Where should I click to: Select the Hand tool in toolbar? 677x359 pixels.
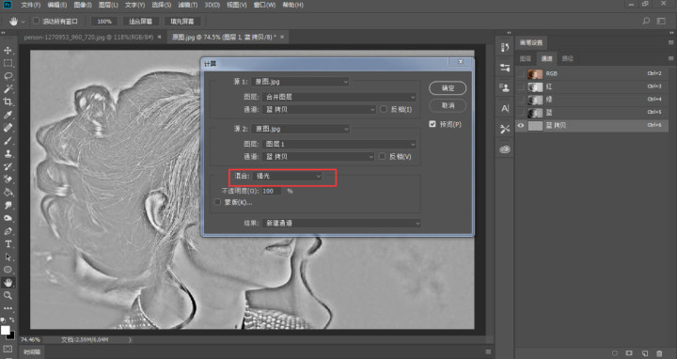coord(8,283)
